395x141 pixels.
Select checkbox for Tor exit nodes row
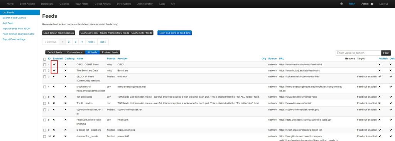pyautogui.click(x=45, y=97)
